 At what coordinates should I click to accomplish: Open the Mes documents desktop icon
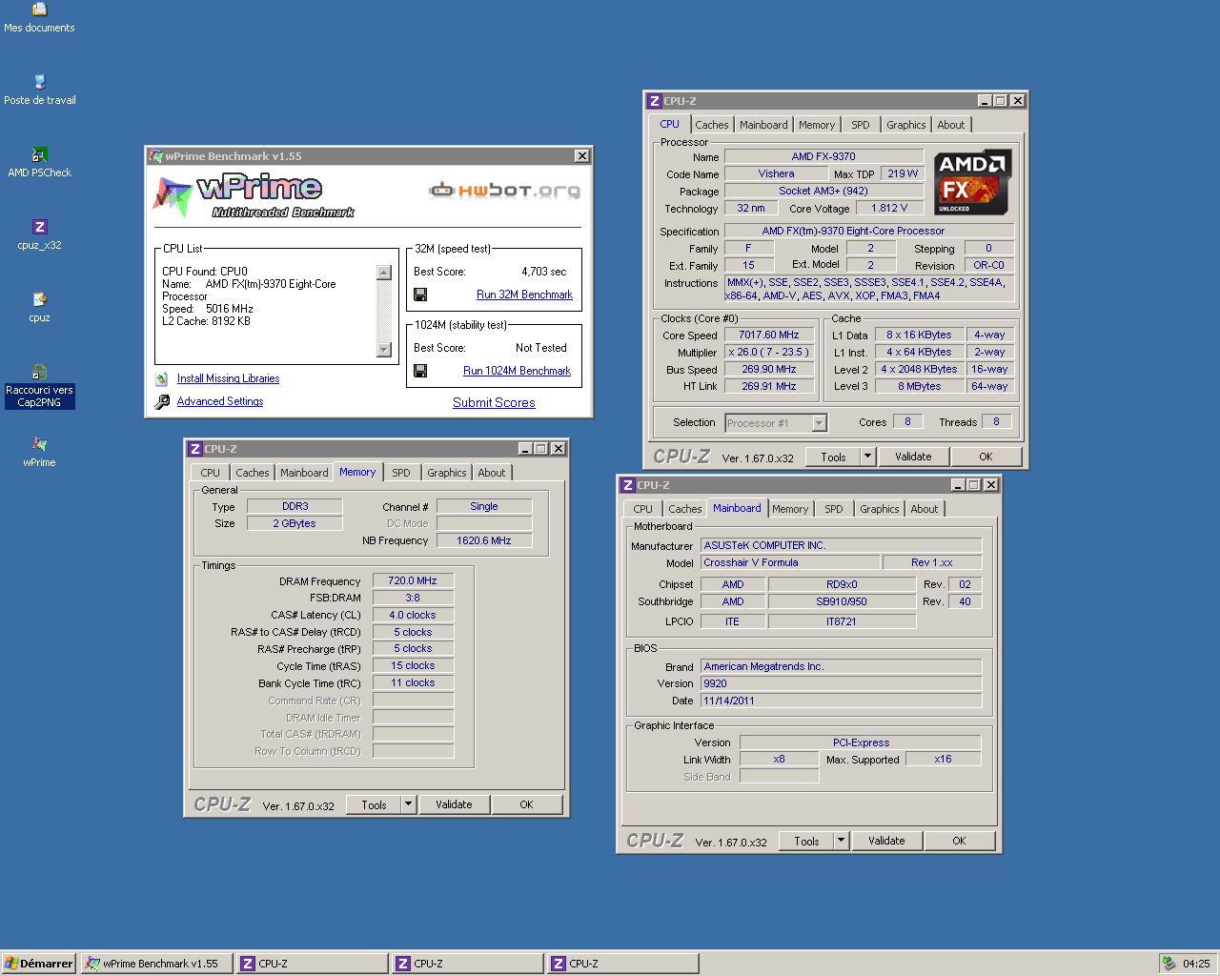click(x=39, y=10)
